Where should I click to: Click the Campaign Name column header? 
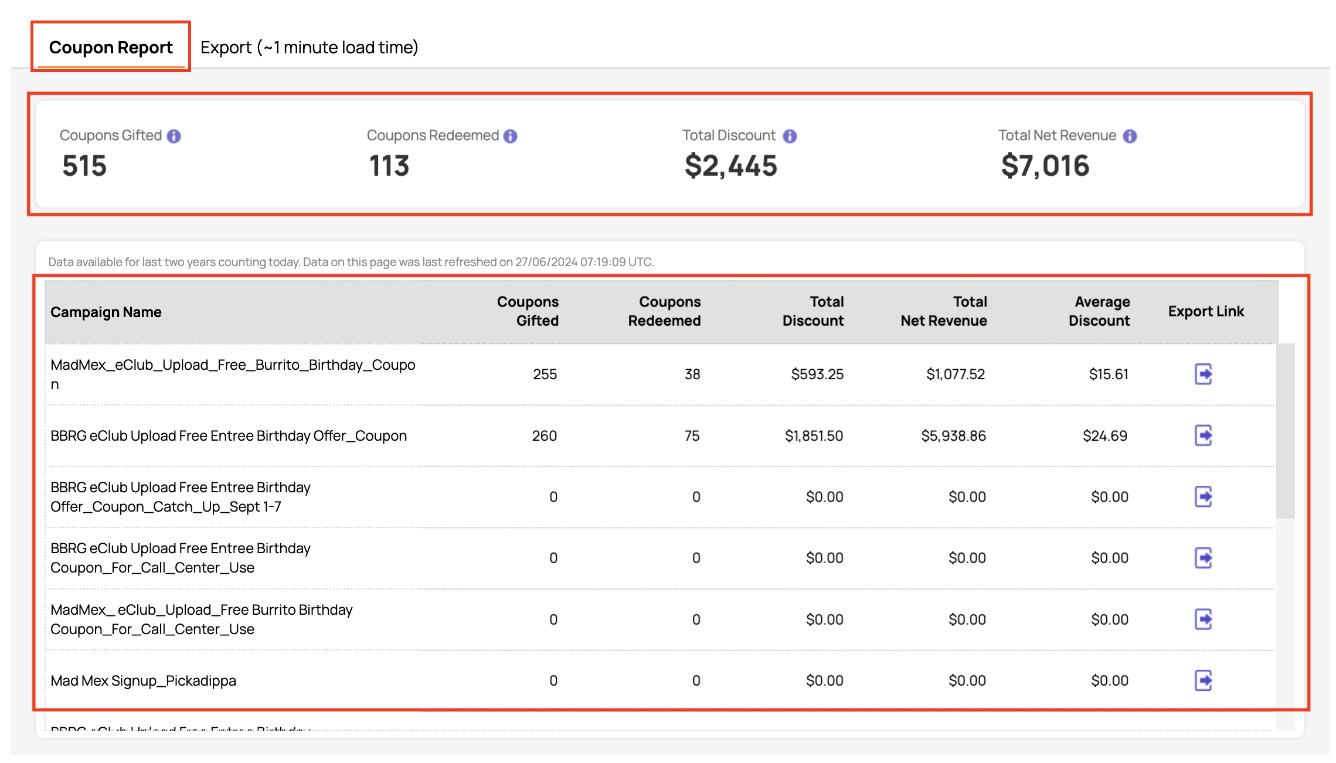coord(106,312)
